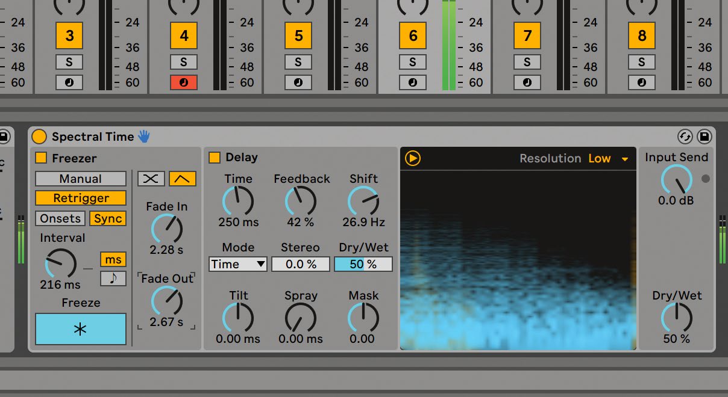This screenshot has height=397, width=728.
Task: Click track 8 activator button
Action: click(x=642, y=35)
